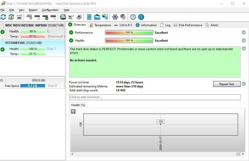249x161 pixels.
Task: Click the save disk icon above graph
Action: click(x=73, y=112)
